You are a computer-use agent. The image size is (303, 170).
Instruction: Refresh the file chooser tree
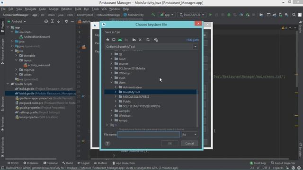pyautogui.click(x=148, y=40)
